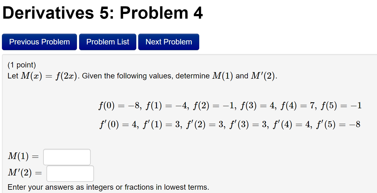Viewport: 377px width, 193px height.
Task: Go forward with Next Problem
Action: coord(168,42)
